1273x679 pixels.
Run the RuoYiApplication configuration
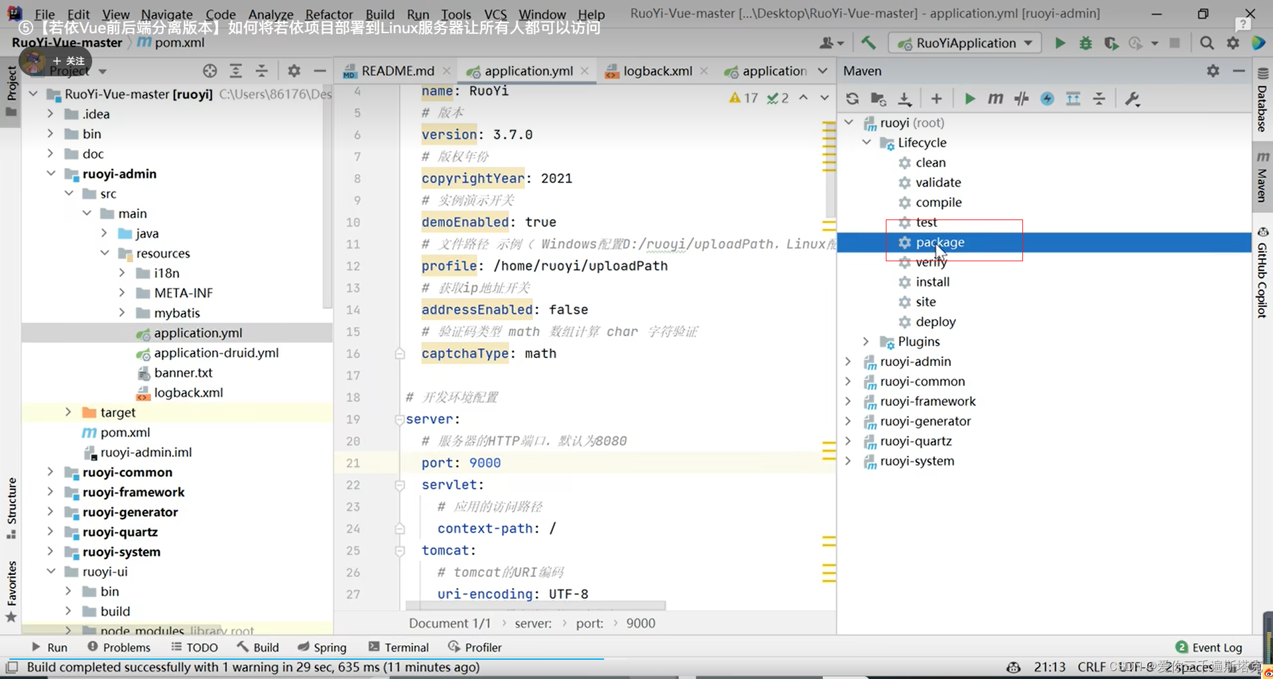1060,43
